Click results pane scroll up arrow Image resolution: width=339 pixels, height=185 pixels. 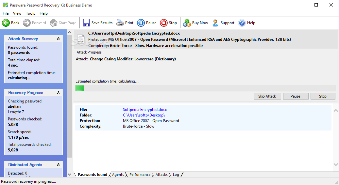point(336,110)
